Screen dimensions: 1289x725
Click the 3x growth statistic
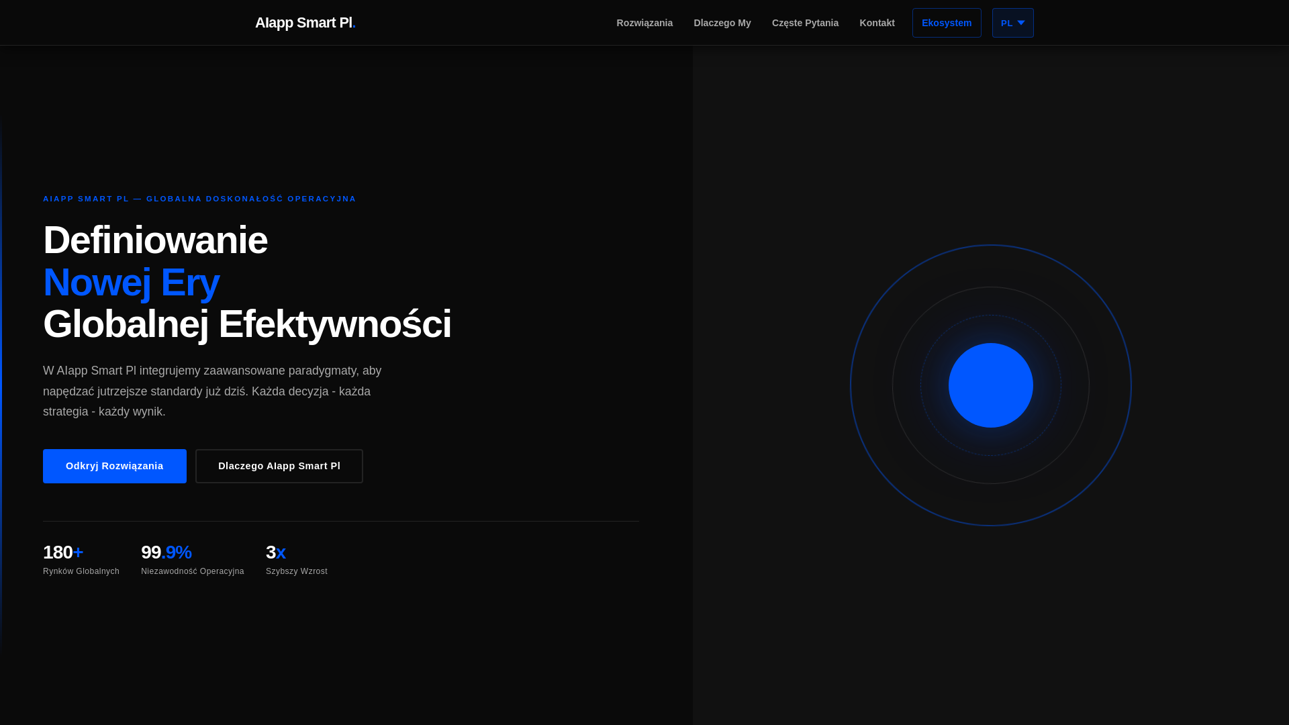coord(276,552)
